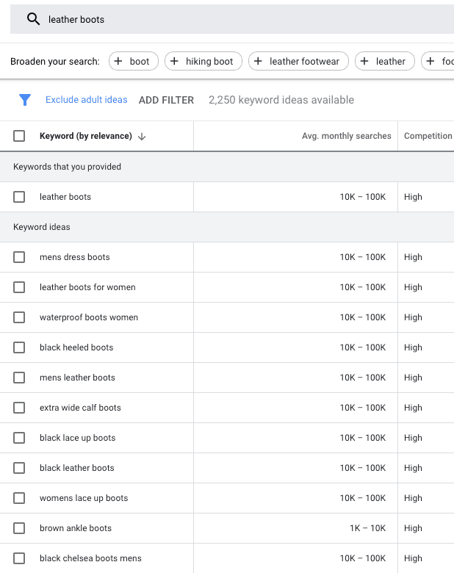
Task: Click plus icon on 'leather footwear' chip
Action: [x=258, y=61]
